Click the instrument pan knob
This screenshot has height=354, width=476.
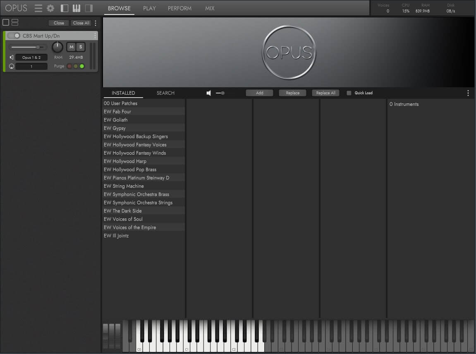(x=57, y=47)
